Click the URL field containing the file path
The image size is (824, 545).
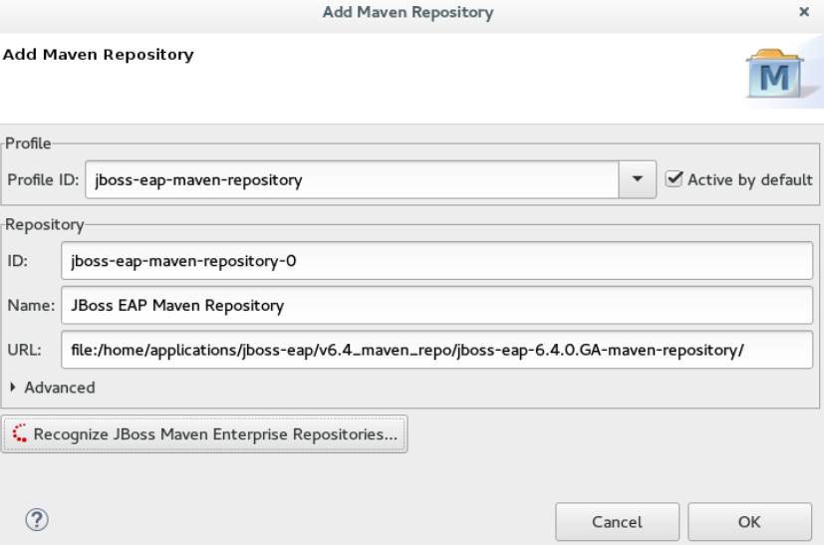pyautogui.click(x=436, y=350)
